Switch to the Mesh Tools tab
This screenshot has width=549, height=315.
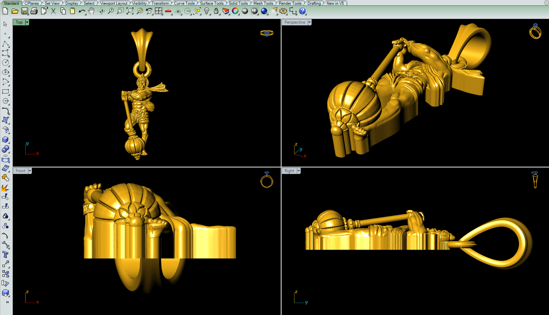coord(263,3)
